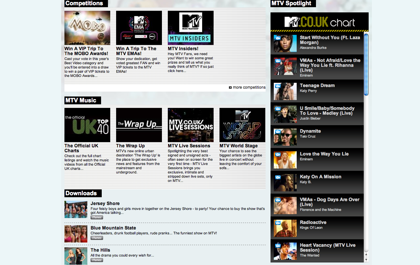Click the video icon on Radioactive by Kings Of Leon

(278, 223)
